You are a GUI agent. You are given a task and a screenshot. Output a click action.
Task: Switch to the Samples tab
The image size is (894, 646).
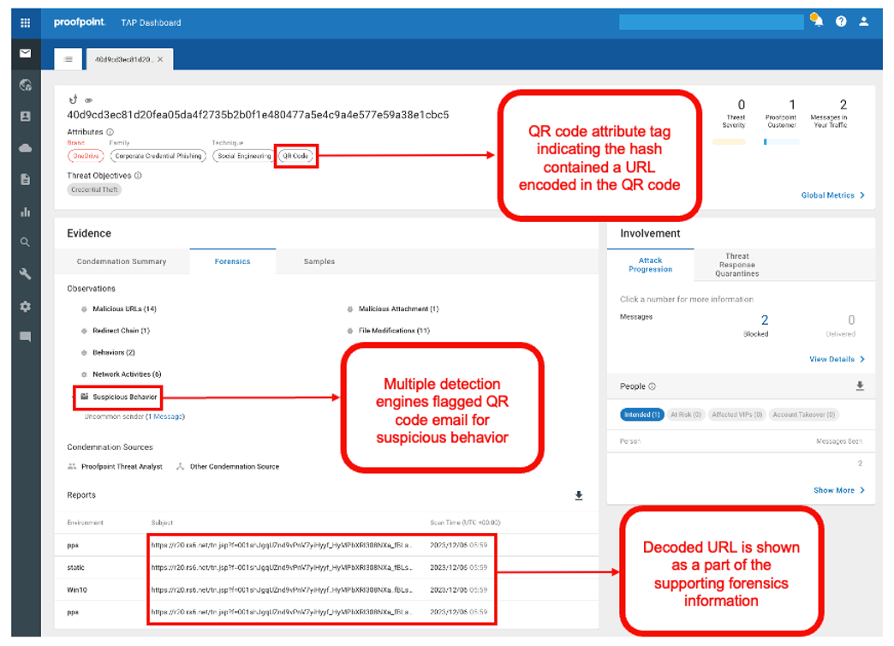pos(319,261)
